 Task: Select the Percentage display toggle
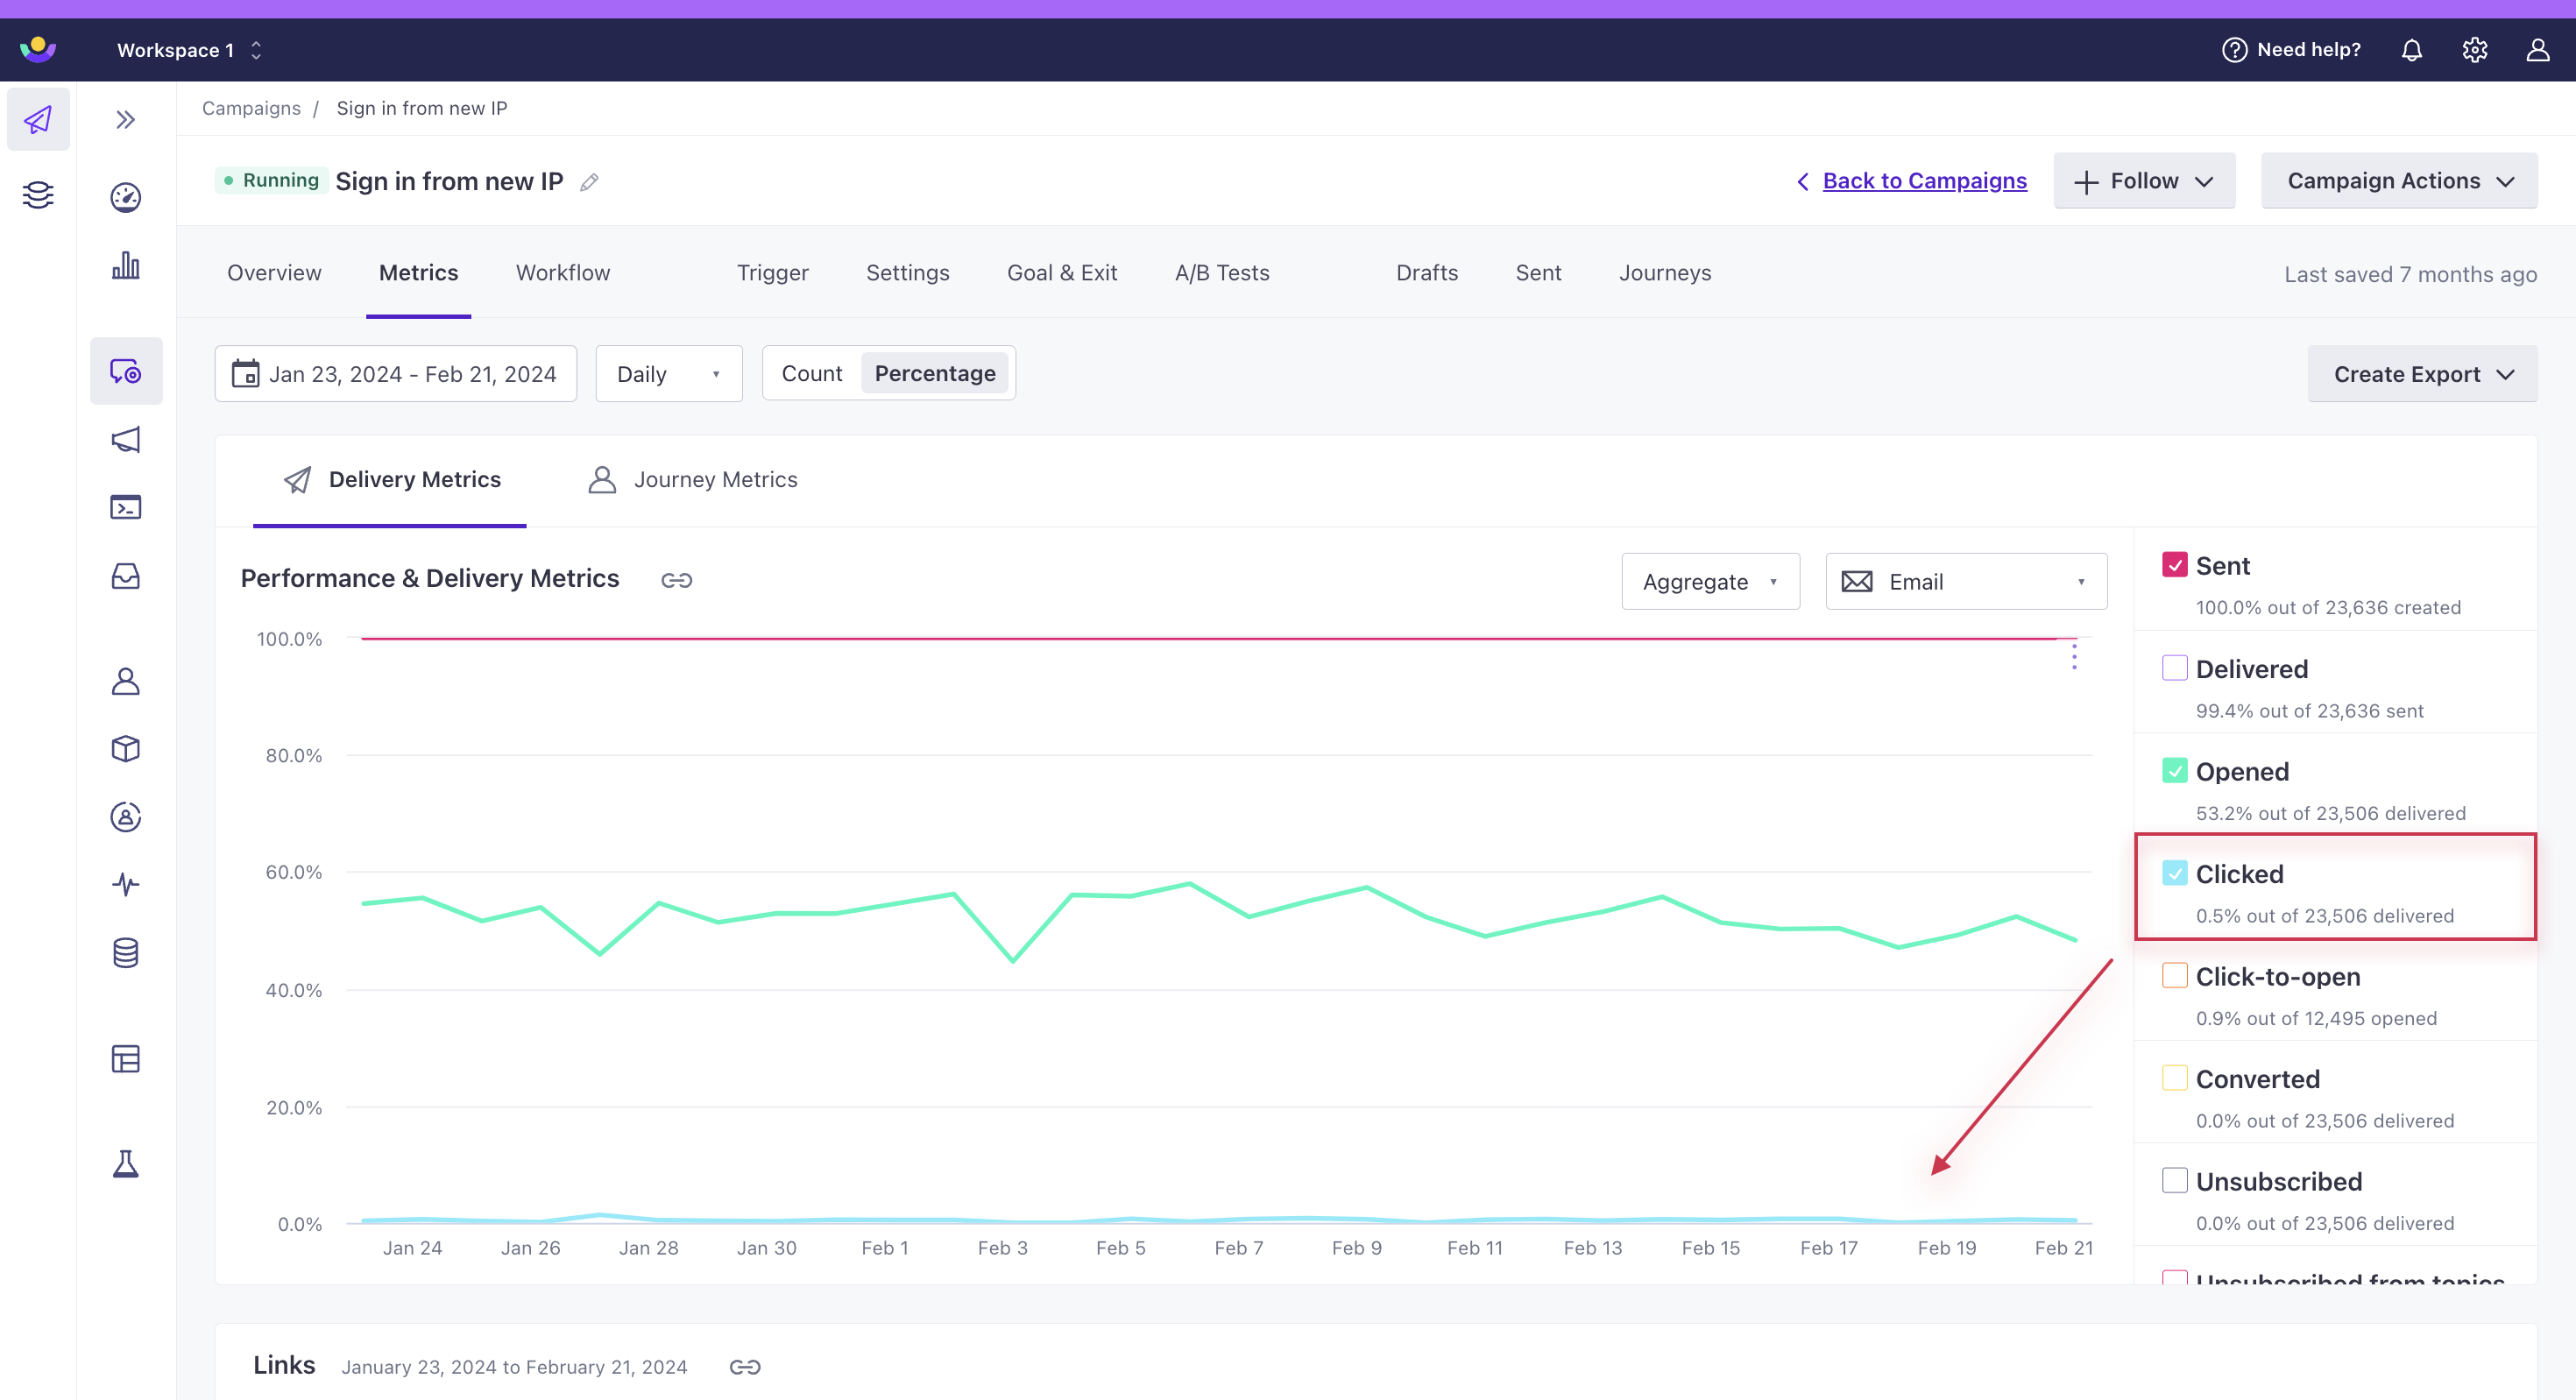(x=935, y=373)
